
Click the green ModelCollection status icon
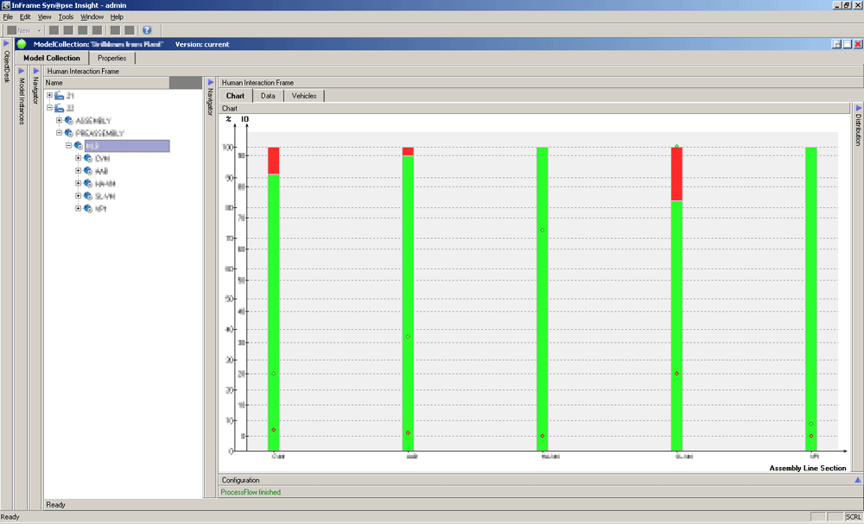[22, 44]
